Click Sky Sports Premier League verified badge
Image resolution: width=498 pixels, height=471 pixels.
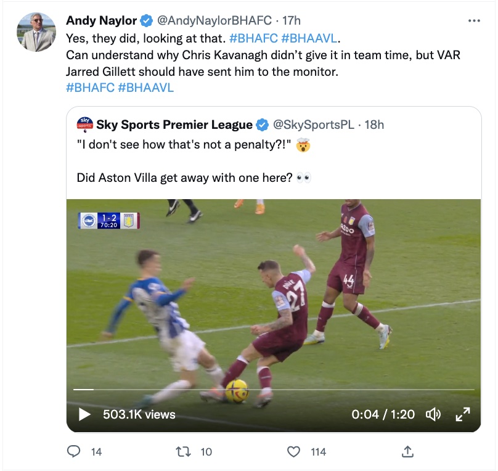click(x=263, y=125)
